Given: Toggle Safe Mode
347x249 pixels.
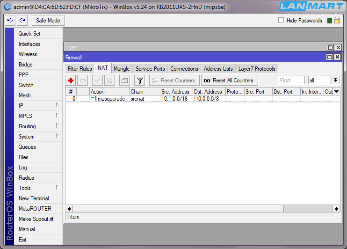Looking at the screenshot, I should (48, 21).
